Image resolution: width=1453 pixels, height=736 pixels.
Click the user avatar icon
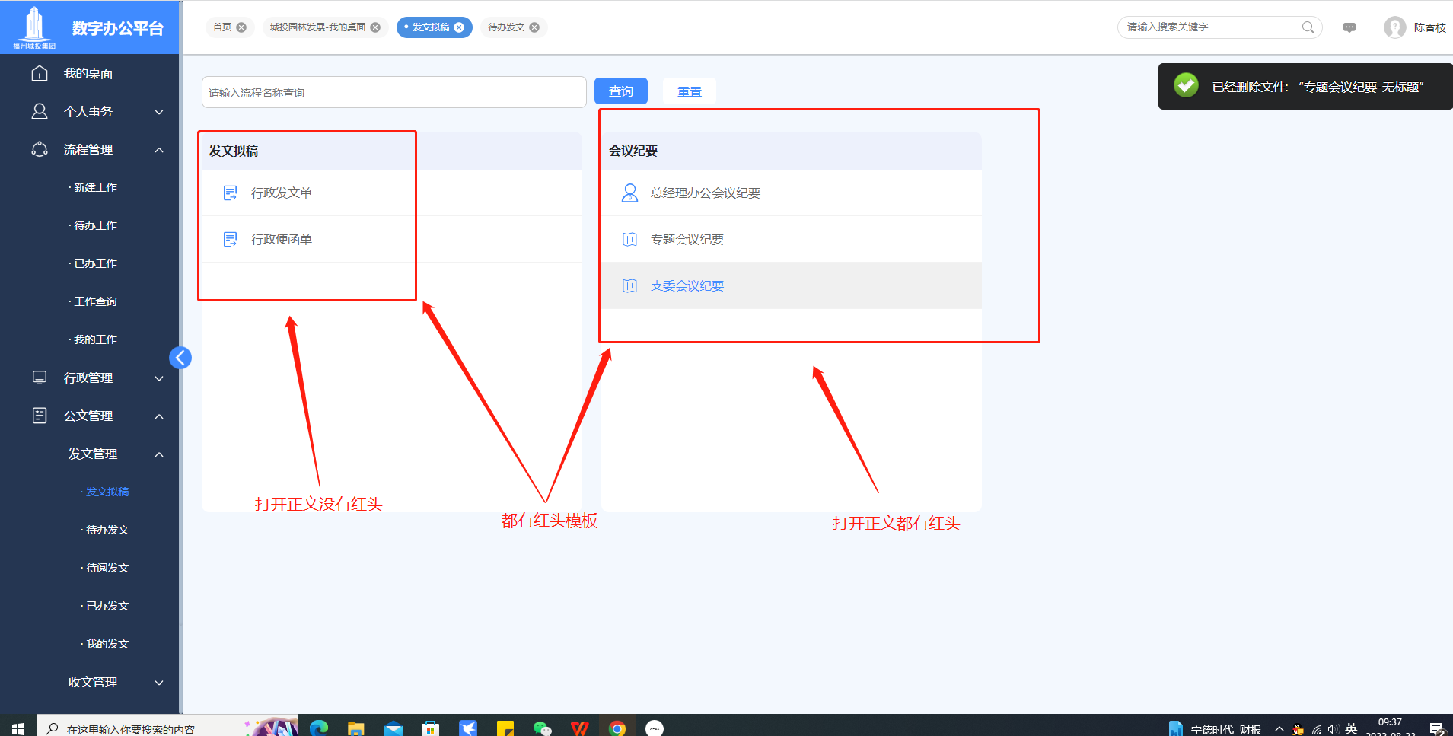click(x=1395, y=27)
